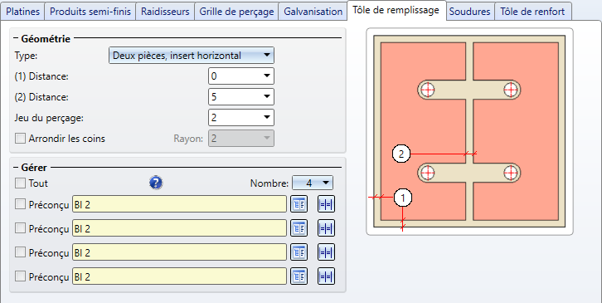Expand the Jeu du perçage combo box
This screenshot has width=602, height=303.
pos(241,117)
